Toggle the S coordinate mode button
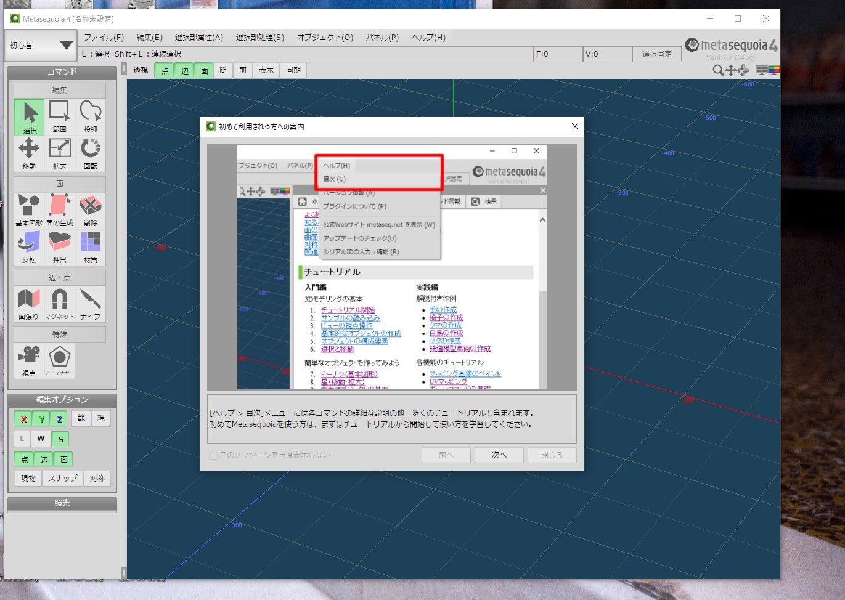 click(60, 439)
